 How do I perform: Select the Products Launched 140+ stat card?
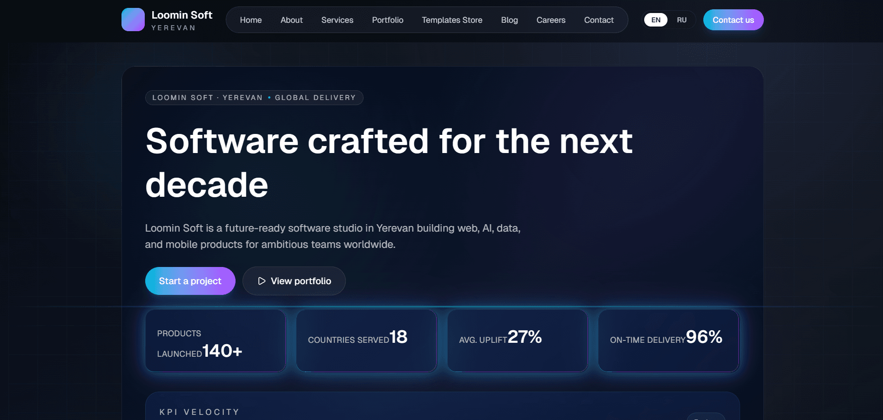tap(216, 341)
